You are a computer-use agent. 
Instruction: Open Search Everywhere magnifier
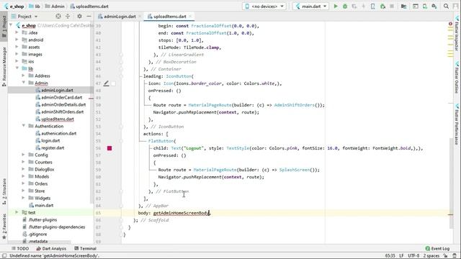click(446, 6)
